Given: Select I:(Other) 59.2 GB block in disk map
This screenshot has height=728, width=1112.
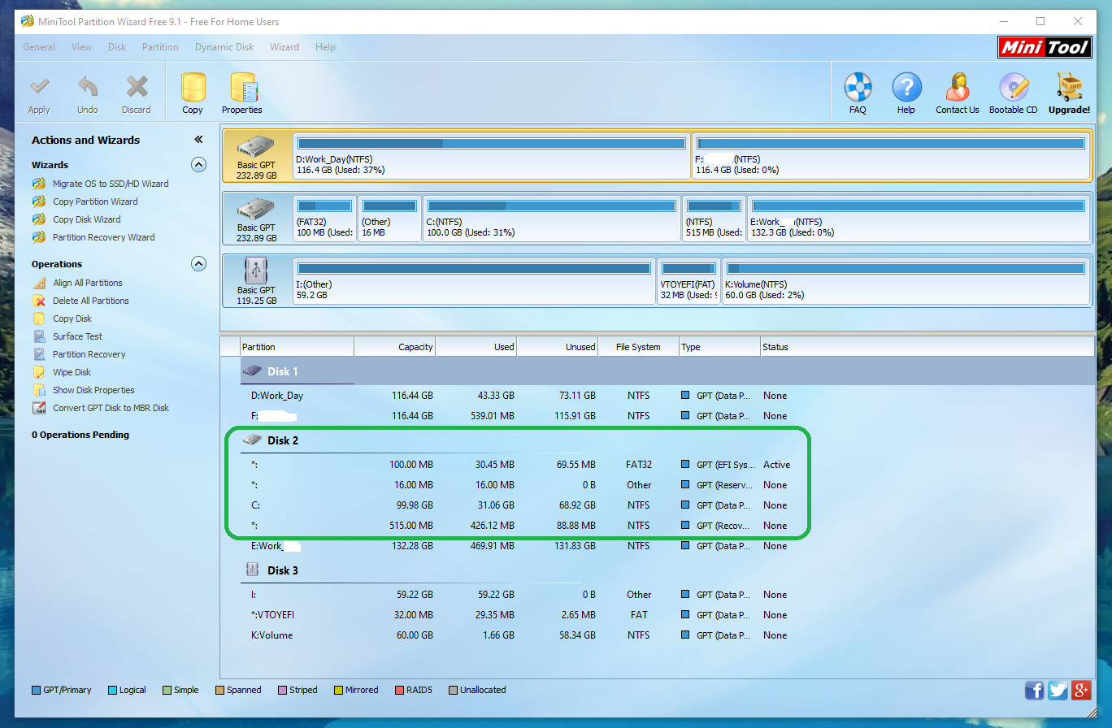Looking at the screenshot, I should pyautogui.click(x=474, y=281).
